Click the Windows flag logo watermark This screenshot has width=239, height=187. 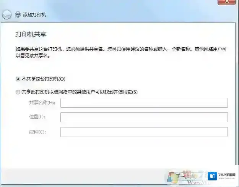(171, 176)
